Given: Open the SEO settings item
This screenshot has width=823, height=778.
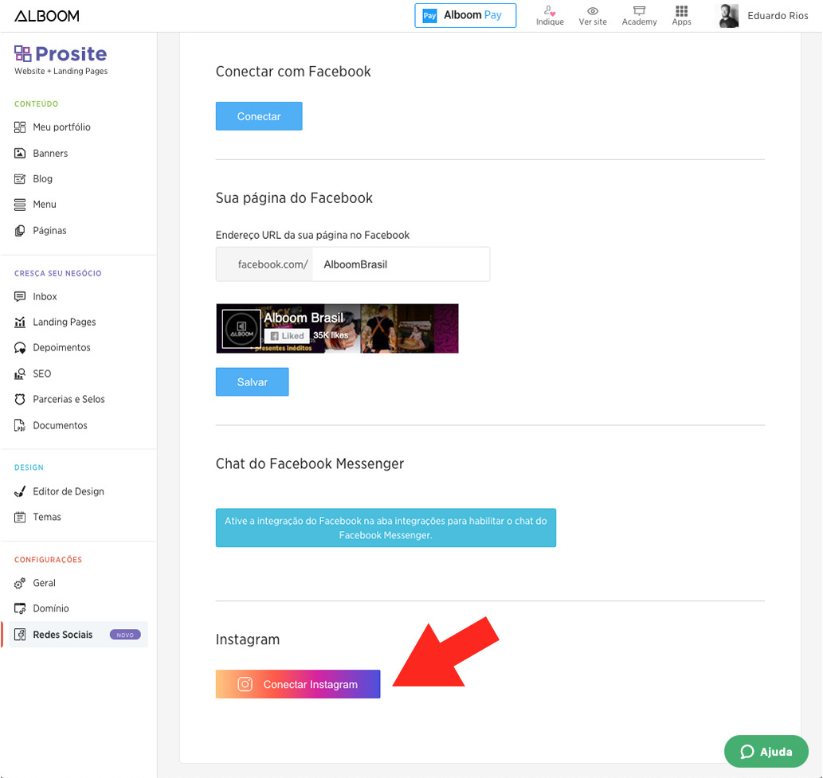Looking at the screenshot, I should pyautogui.click(x=41, y=373).
